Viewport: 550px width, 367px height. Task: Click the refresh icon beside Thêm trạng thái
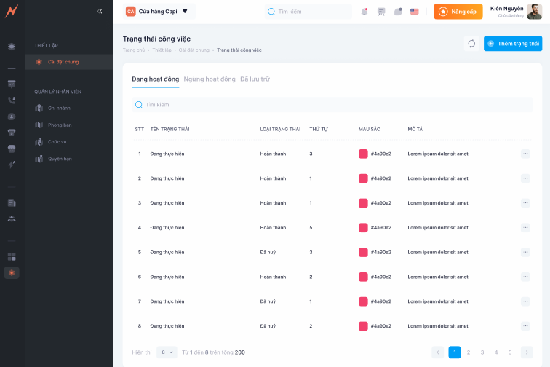click(x=471, y=44)
